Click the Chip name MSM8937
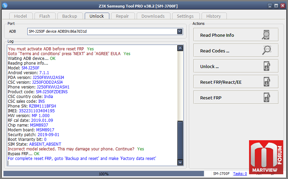This screenshot has width=288, height=179. (39, 125)
